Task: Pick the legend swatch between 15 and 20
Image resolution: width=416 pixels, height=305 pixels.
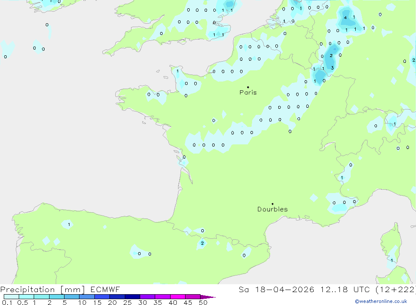Action: (102, 297)
